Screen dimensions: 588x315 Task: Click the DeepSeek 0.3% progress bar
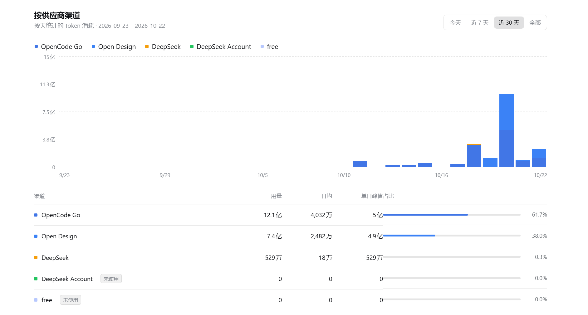(x=452, y=257)
